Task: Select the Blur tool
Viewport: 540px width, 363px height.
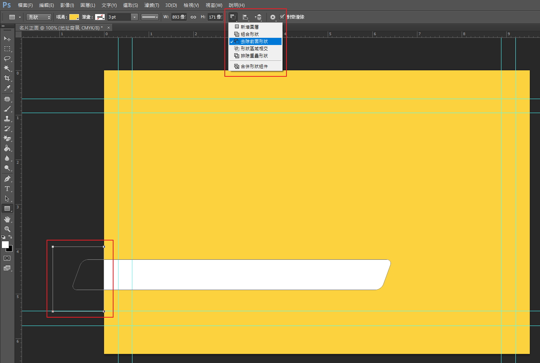Action: [7, 158]
